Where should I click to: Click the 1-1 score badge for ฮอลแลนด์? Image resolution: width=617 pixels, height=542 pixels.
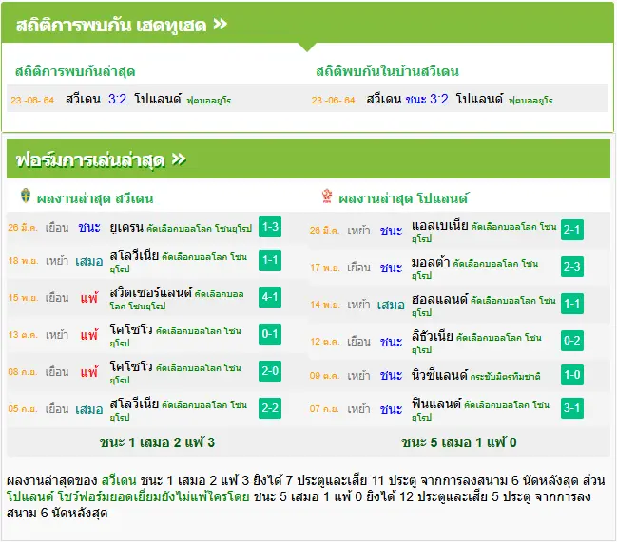(x=571, y=304)
